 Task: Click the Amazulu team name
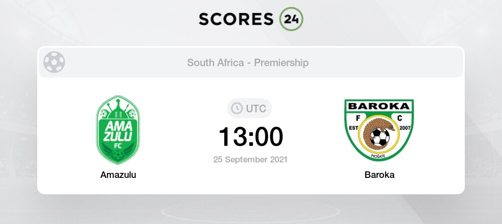click(x=118, y=175)
